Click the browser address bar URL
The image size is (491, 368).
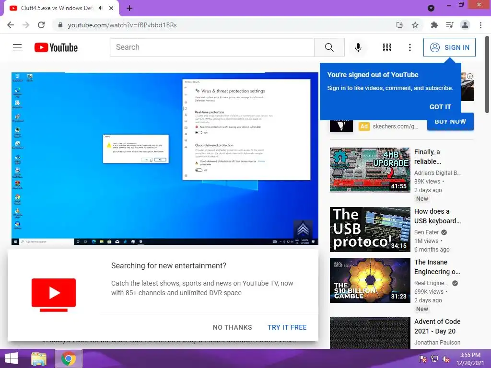pyautogui.click(x=122, y=25)
